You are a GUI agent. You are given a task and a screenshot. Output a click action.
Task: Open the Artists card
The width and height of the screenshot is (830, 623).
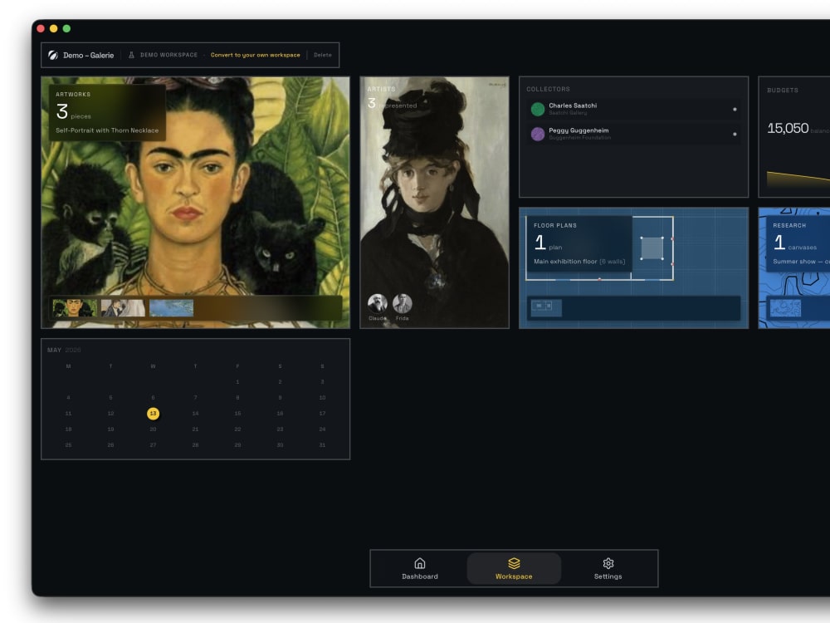coord(435,203)
